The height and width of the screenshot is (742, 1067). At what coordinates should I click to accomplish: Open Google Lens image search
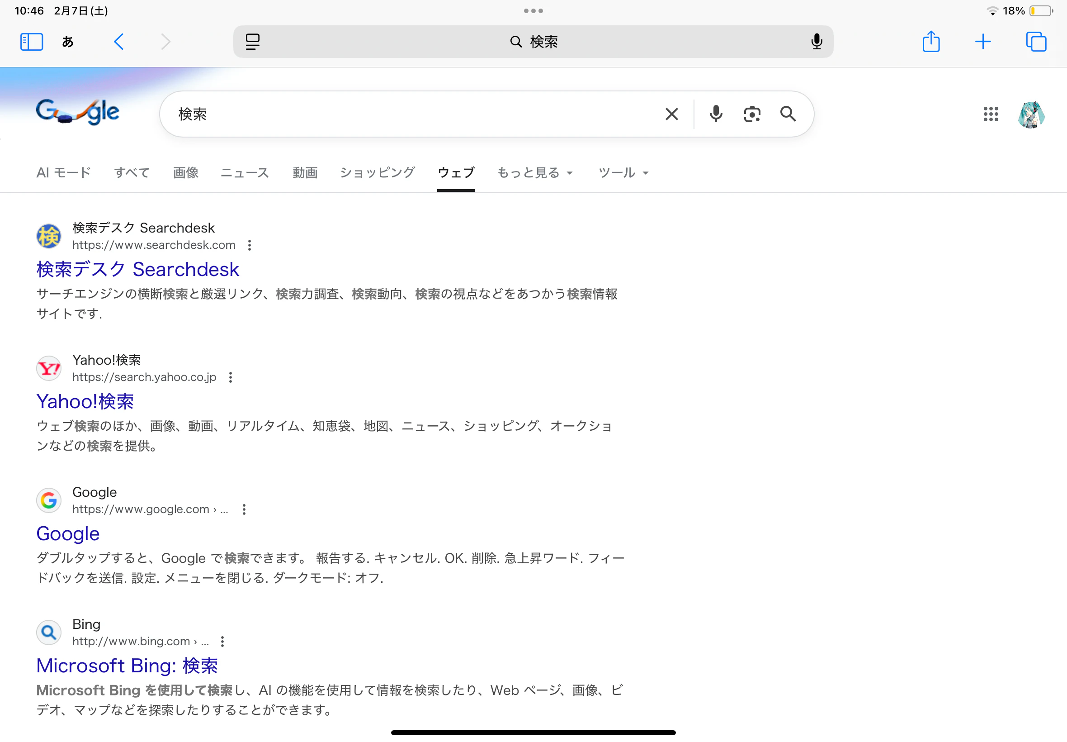point(752,114)
